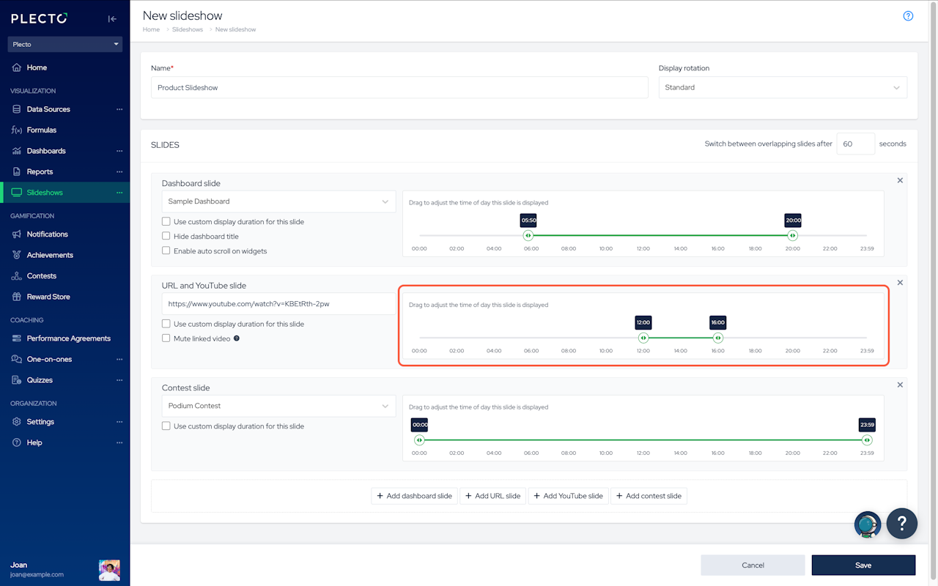Click the 20:00 end handle on dashboard slider
The image size is (938, 586).
click(x=792, y=236)
